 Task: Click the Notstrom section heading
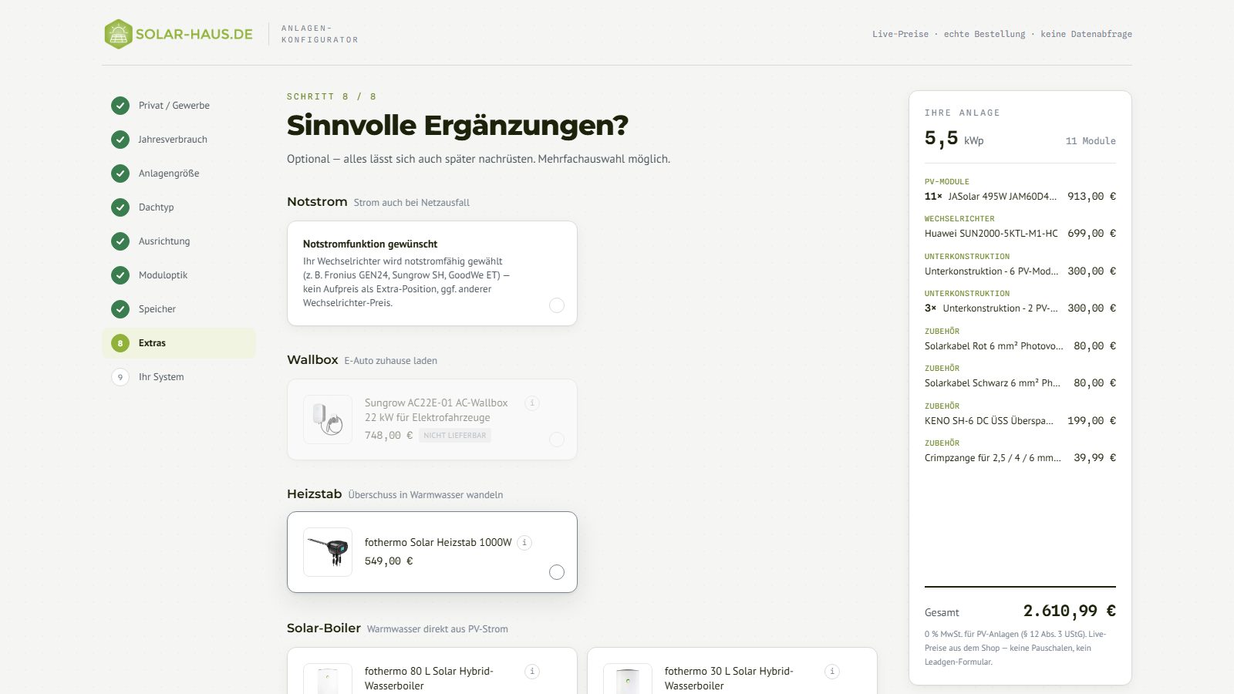(317, 202)
